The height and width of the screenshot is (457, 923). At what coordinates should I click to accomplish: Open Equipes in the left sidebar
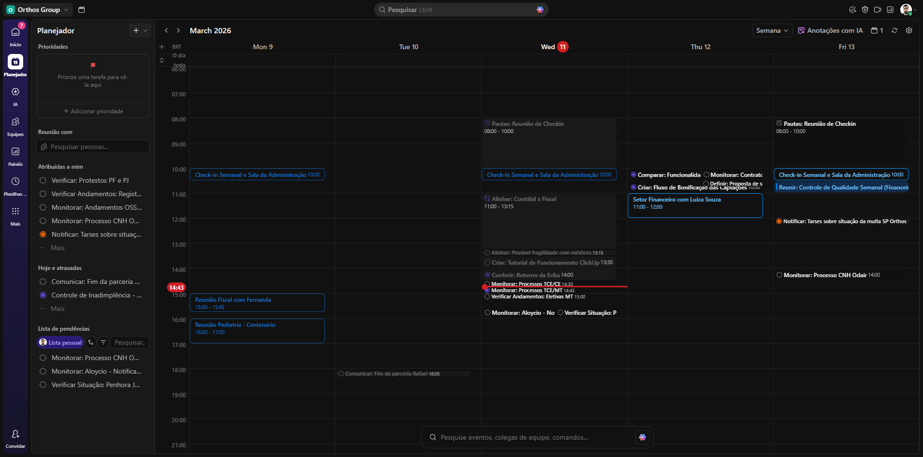(x=15, y=122)
